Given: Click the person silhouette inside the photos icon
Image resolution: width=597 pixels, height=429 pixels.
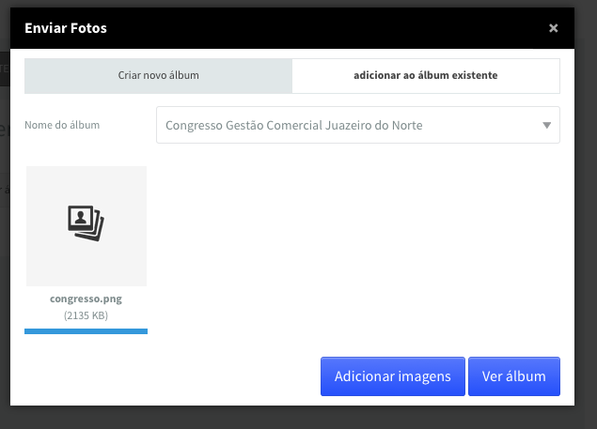Looking at the screenshot, I should point(80,218).
